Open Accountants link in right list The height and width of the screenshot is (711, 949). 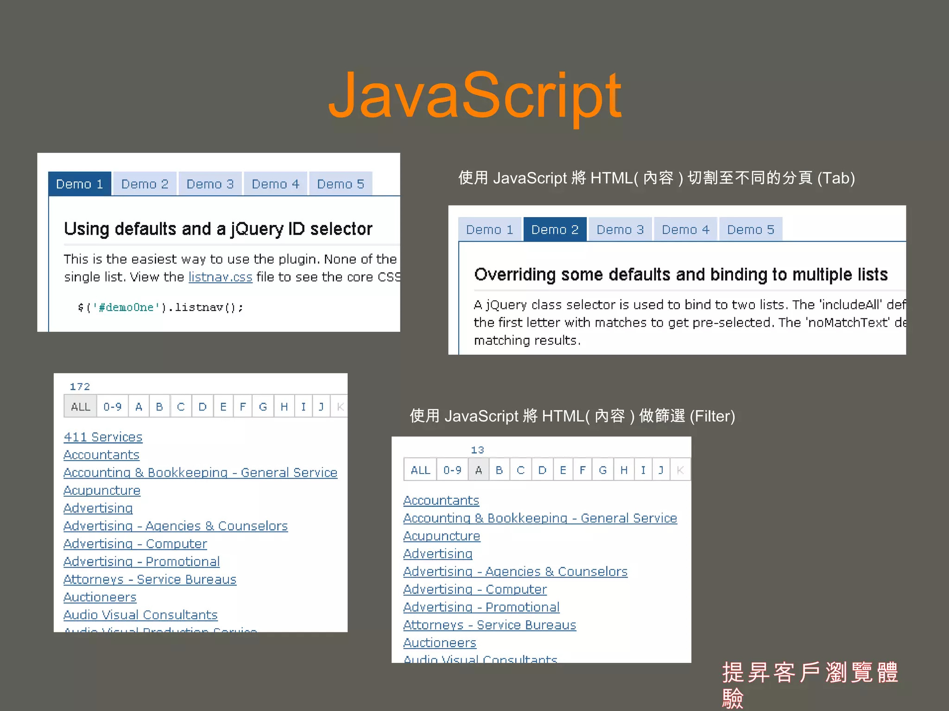tap(441, 501)
